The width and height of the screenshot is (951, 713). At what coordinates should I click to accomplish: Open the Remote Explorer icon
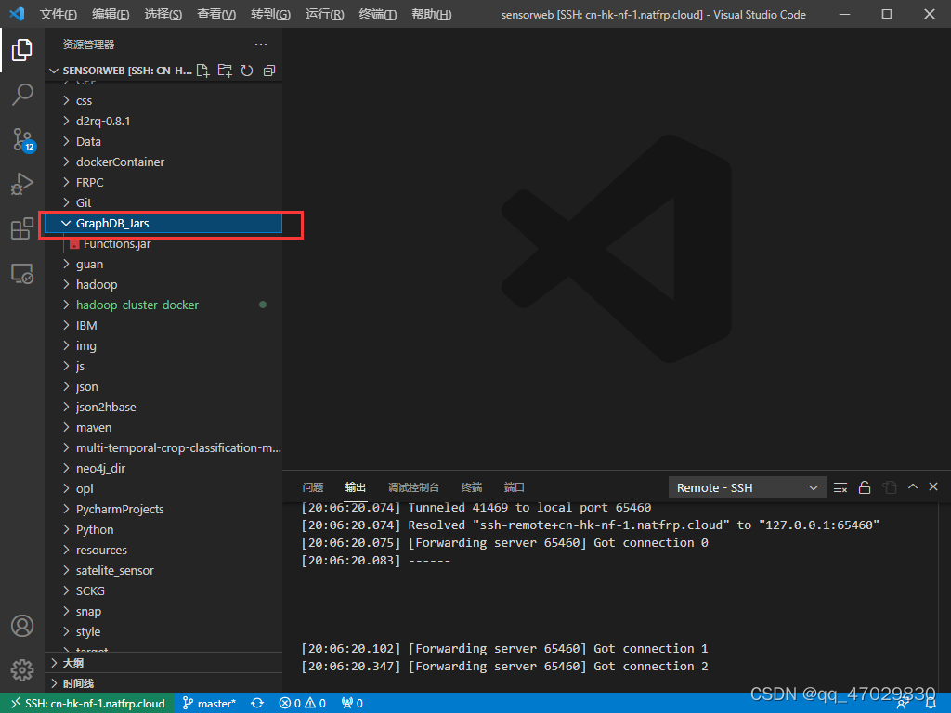coord(22,271)
